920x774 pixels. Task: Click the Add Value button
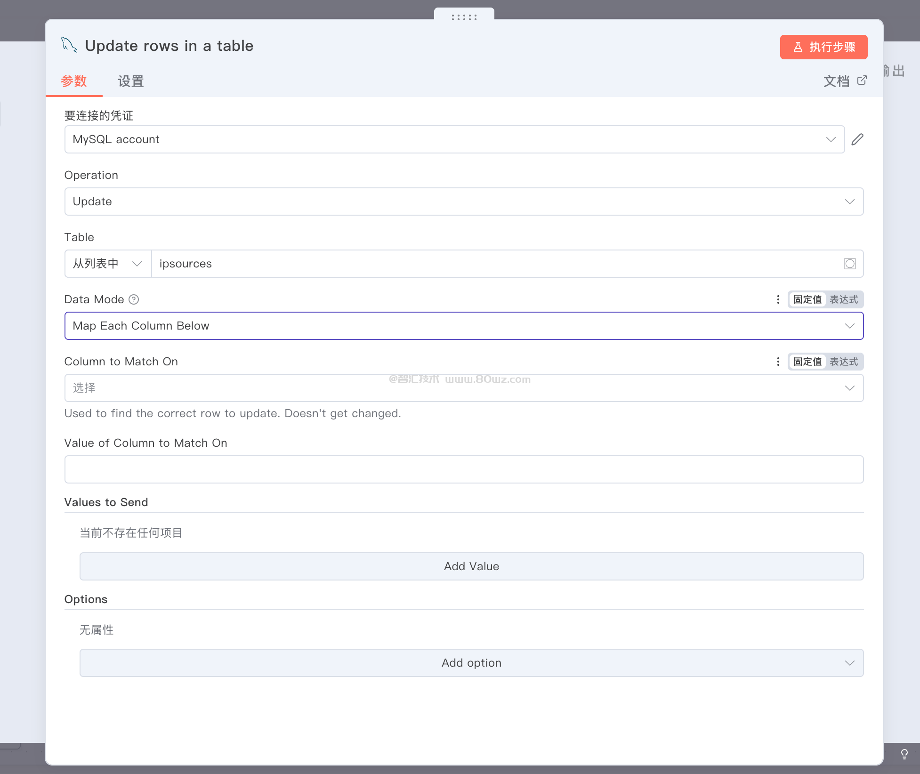(x=471, y=566)
